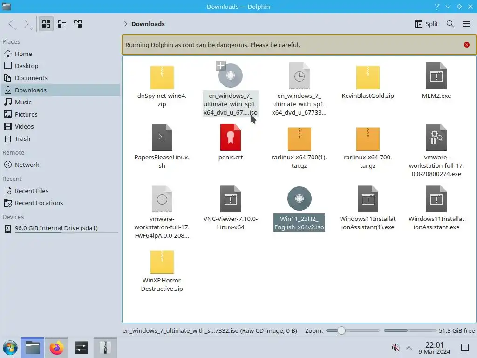The image size is (477, 358).
Task: Select partial vmware-workstation FwF64lpA download icon
Action: [162, 199]
